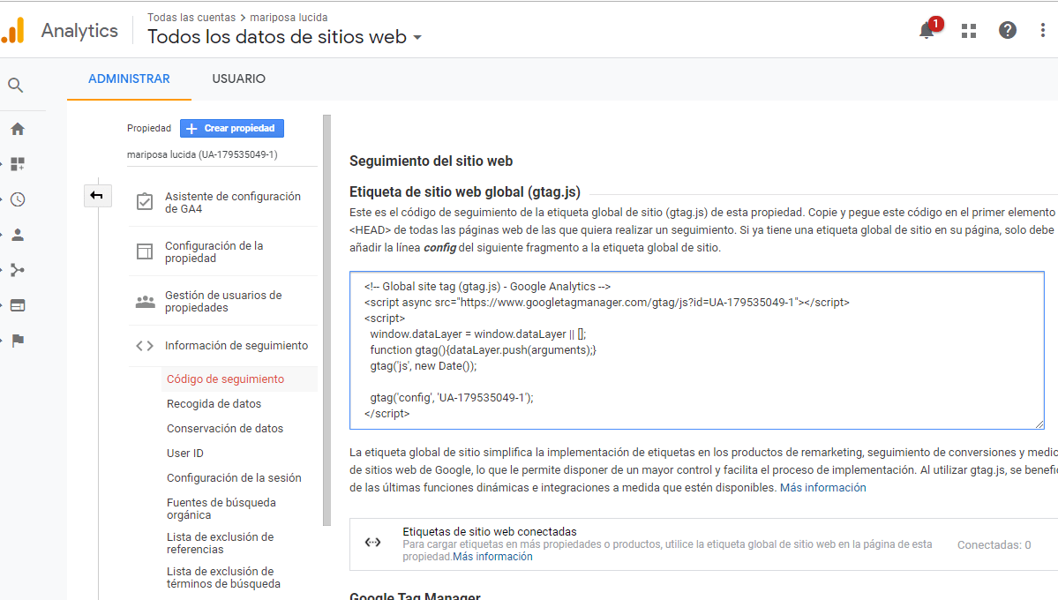Select Configuración de la sesión
This screenshot has width=1058, height=600.
(234, 478)
